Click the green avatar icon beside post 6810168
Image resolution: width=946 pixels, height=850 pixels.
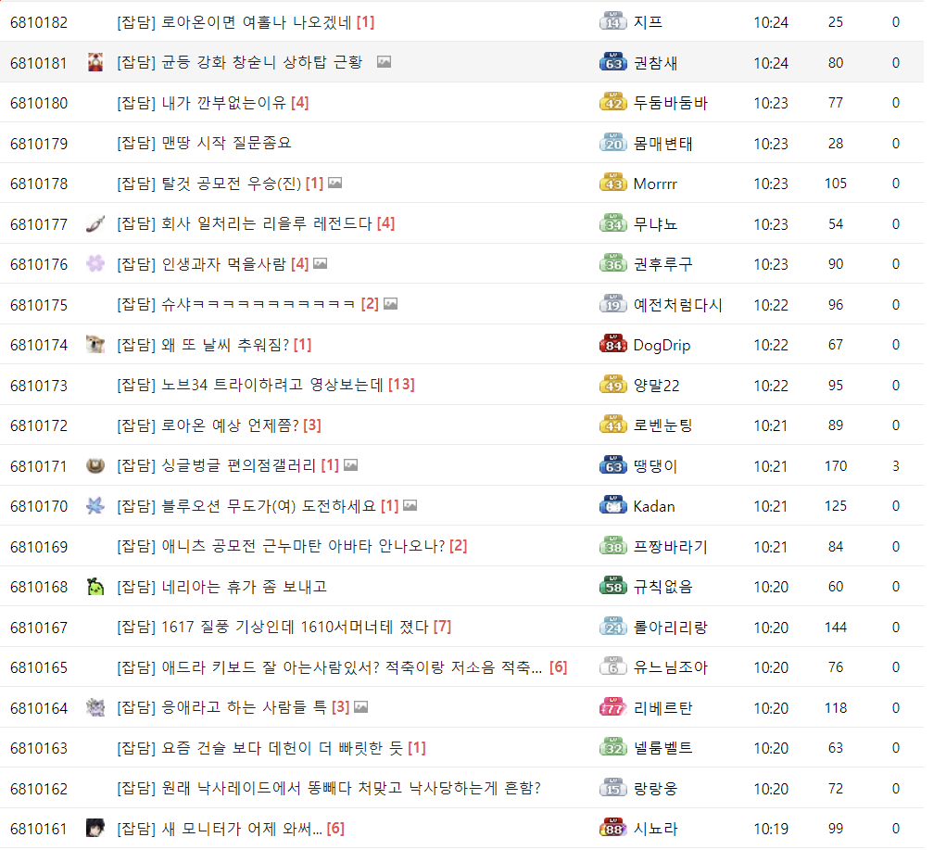point(95,587)
